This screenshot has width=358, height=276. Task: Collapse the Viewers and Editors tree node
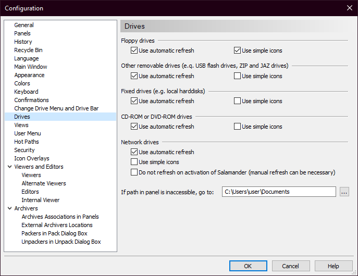(x=10, y=167)
